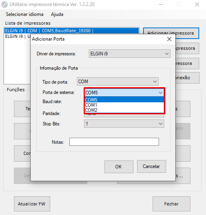This screenshot has height=215, width=206.
Task: Close the Adicionar Porta dialog
Action: pyautogui.click(x=169, y=39)
